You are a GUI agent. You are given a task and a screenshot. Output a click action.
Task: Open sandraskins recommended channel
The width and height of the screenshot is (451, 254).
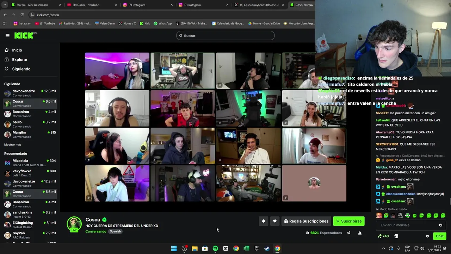click(x=30, y=214)
